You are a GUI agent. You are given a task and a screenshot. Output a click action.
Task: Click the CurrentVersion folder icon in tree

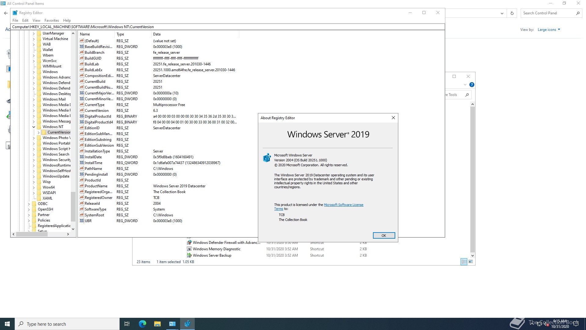click(x=44, y=132)
